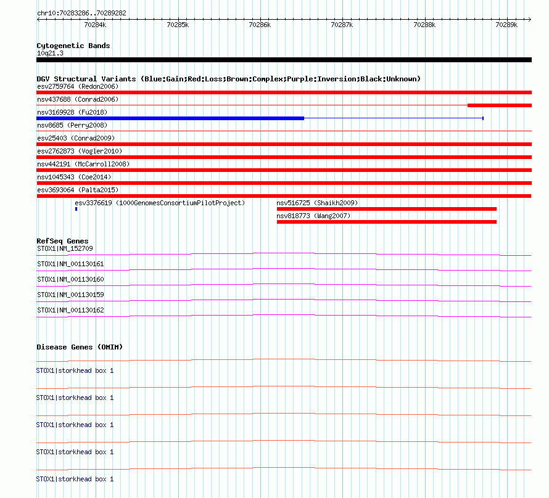The height and width of the screenshot is (498, 549).
Task: Click the 70286k ruler tick label
Action: pos(260,25)
